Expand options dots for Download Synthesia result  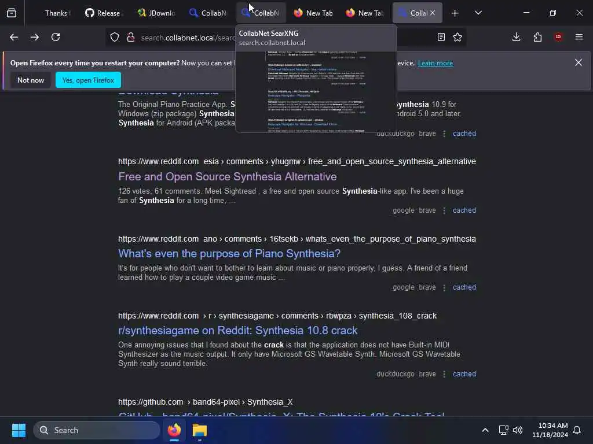(444, 134)
